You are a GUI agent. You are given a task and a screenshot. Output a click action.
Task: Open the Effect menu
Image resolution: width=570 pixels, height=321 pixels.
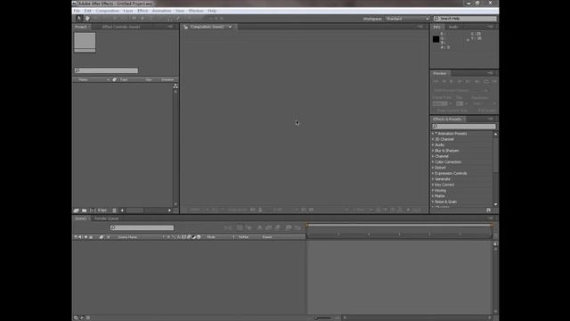142,11
